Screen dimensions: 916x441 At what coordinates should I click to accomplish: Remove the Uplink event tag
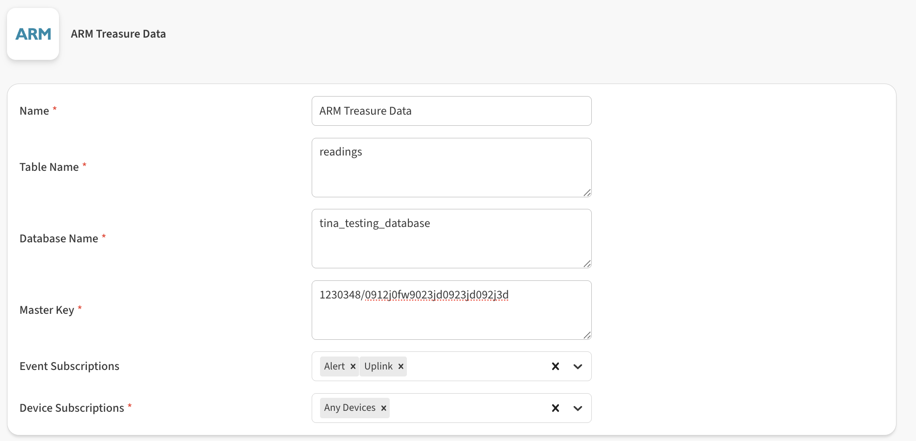click(401, 366)
